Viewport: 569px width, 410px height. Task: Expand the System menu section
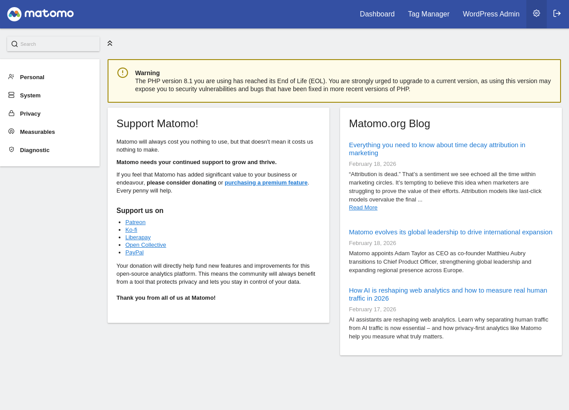pos(30,96)
